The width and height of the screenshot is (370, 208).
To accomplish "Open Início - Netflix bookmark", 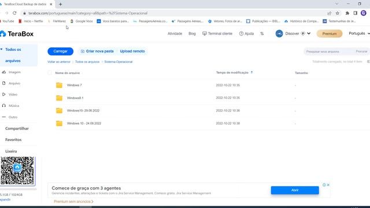I will pyautogui.click(x=31, y=21).
